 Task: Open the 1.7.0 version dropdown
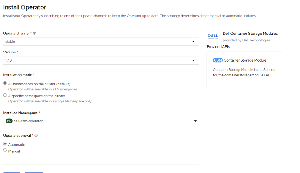(x=101, y=60)
